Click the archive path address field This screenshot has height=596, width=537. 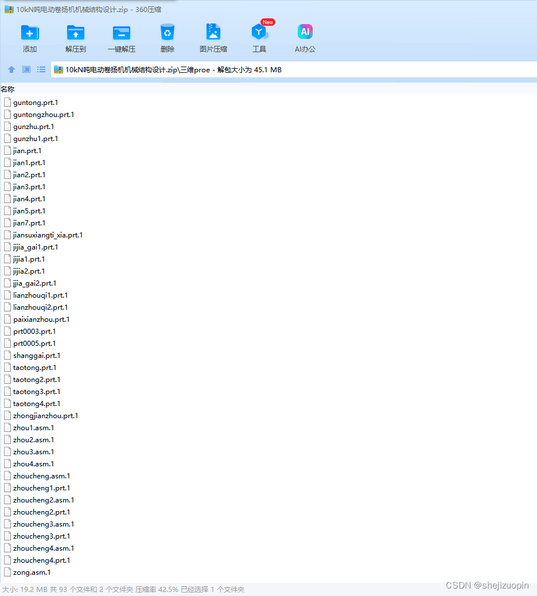pyautogui.click(x=293, y=69)
